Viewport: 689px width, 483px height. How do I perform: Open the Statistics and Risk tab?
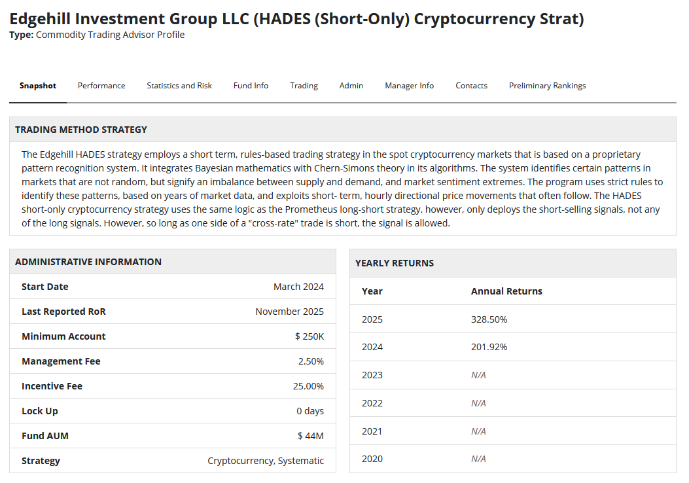179,86
